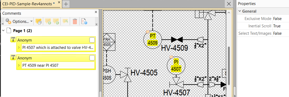Select the T highlight icon of first comment
Image resolution: width=289 pixels, height=97 pixels.
[13, 39]
